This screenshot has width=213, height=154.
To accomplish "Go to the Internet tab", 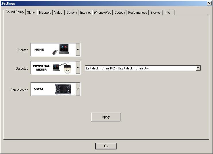I will point(85,13).
